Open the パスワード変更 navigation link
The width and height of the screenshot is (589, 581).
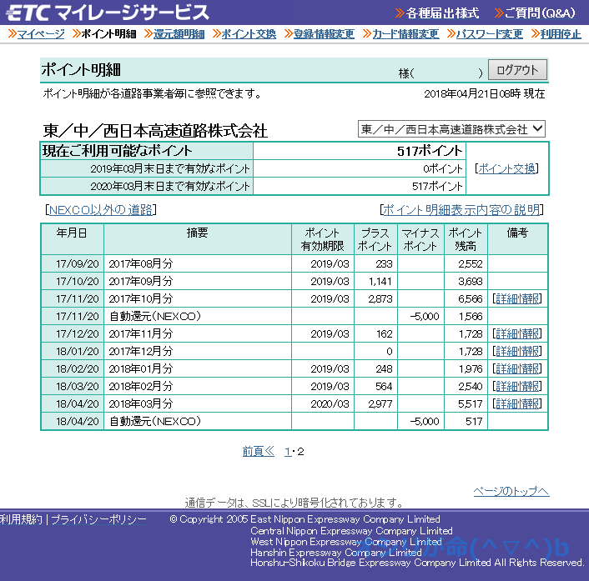point(490,34)
